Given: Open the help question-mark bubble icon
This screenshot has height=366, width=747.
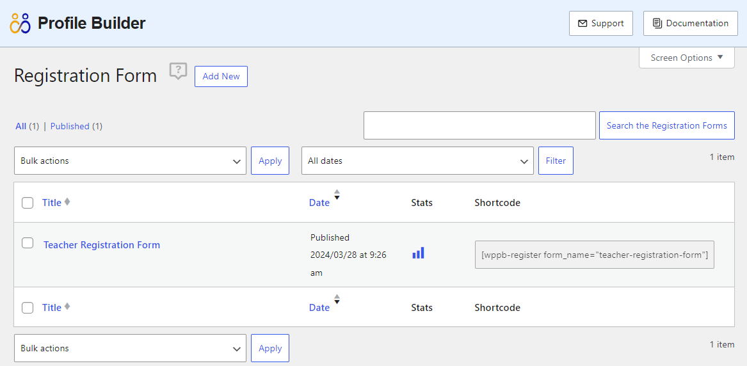Looking at the screenshot, I should 179,71.
